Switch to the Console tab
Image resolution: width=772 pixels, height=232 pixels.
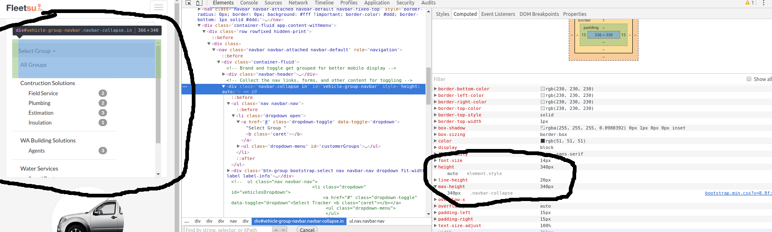click(249, 3)
